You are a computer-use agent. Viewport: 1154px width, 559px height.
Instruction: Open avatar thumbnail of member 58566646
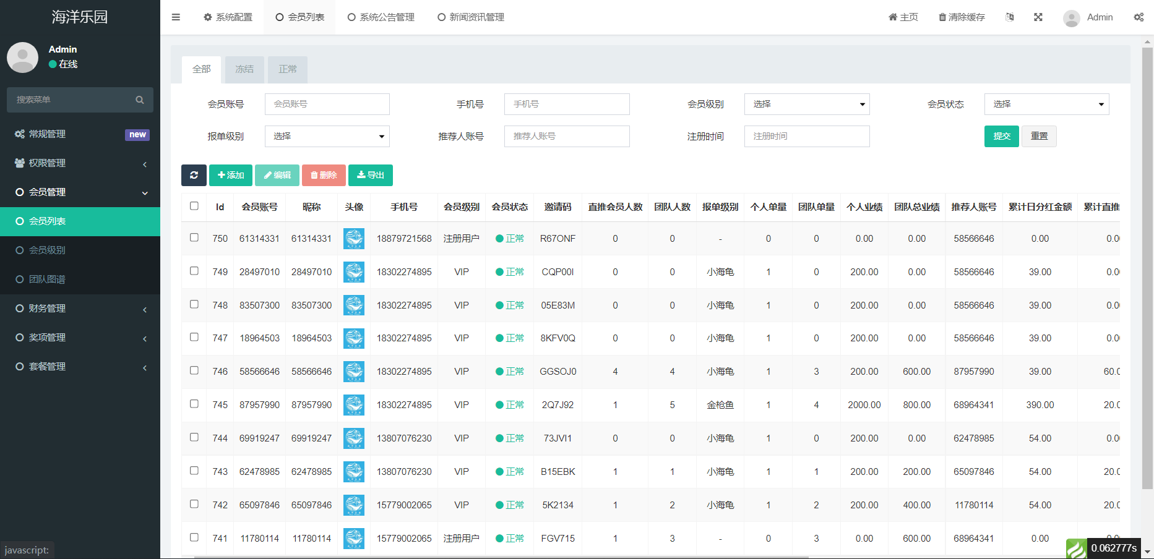pyautogui.click(x=354, y=372)
